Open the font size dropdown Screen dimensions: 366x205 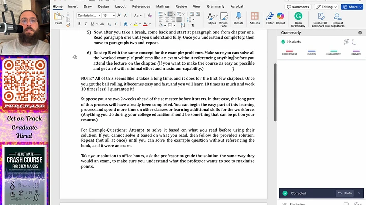(x=114, y=15)
